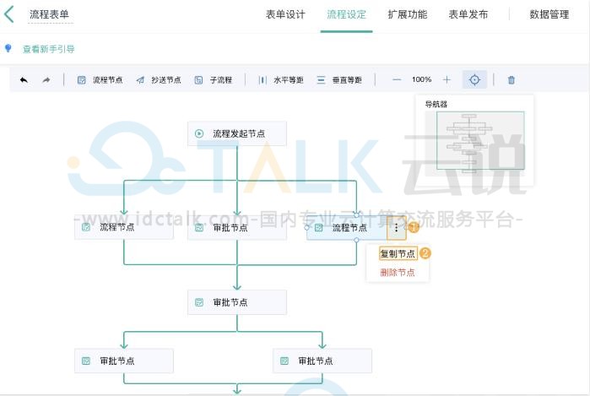Go back using the left chevron arrow

9,14
